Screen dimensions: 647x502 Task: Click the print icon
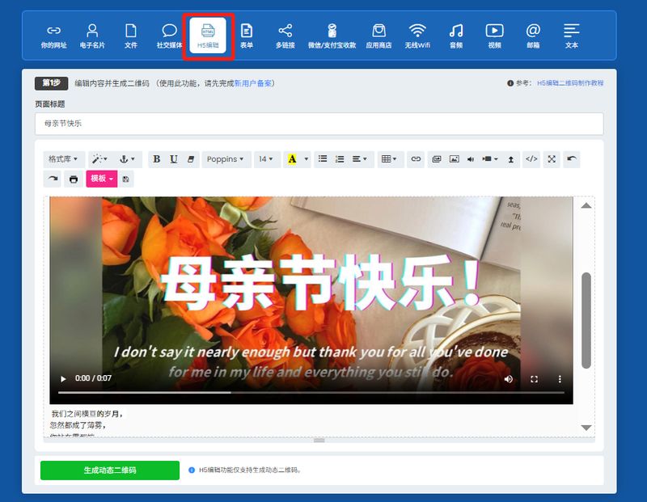point(74,179)
